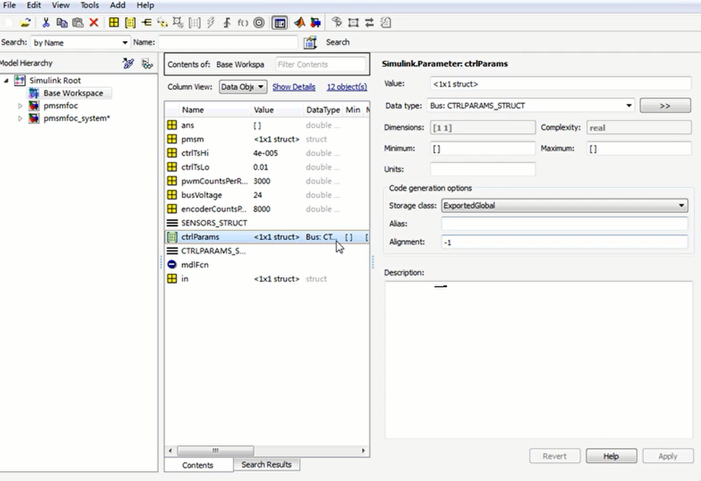Screen dimensions: 701x481
Task: Click the search options icon beside Name field
Action: pyautogui.click(x=310, y=43)
